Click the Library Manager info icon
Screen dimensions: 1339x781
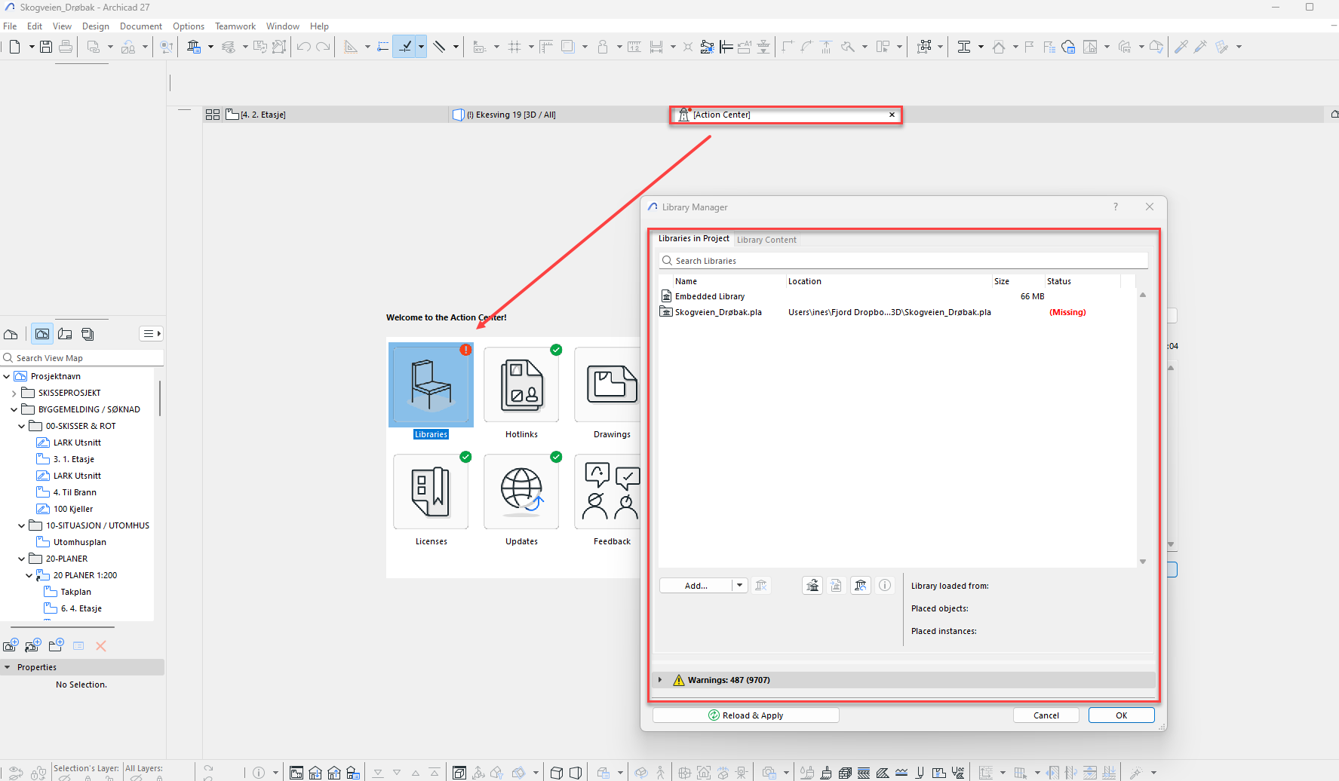pyautogui.click(x=885, y=586)
